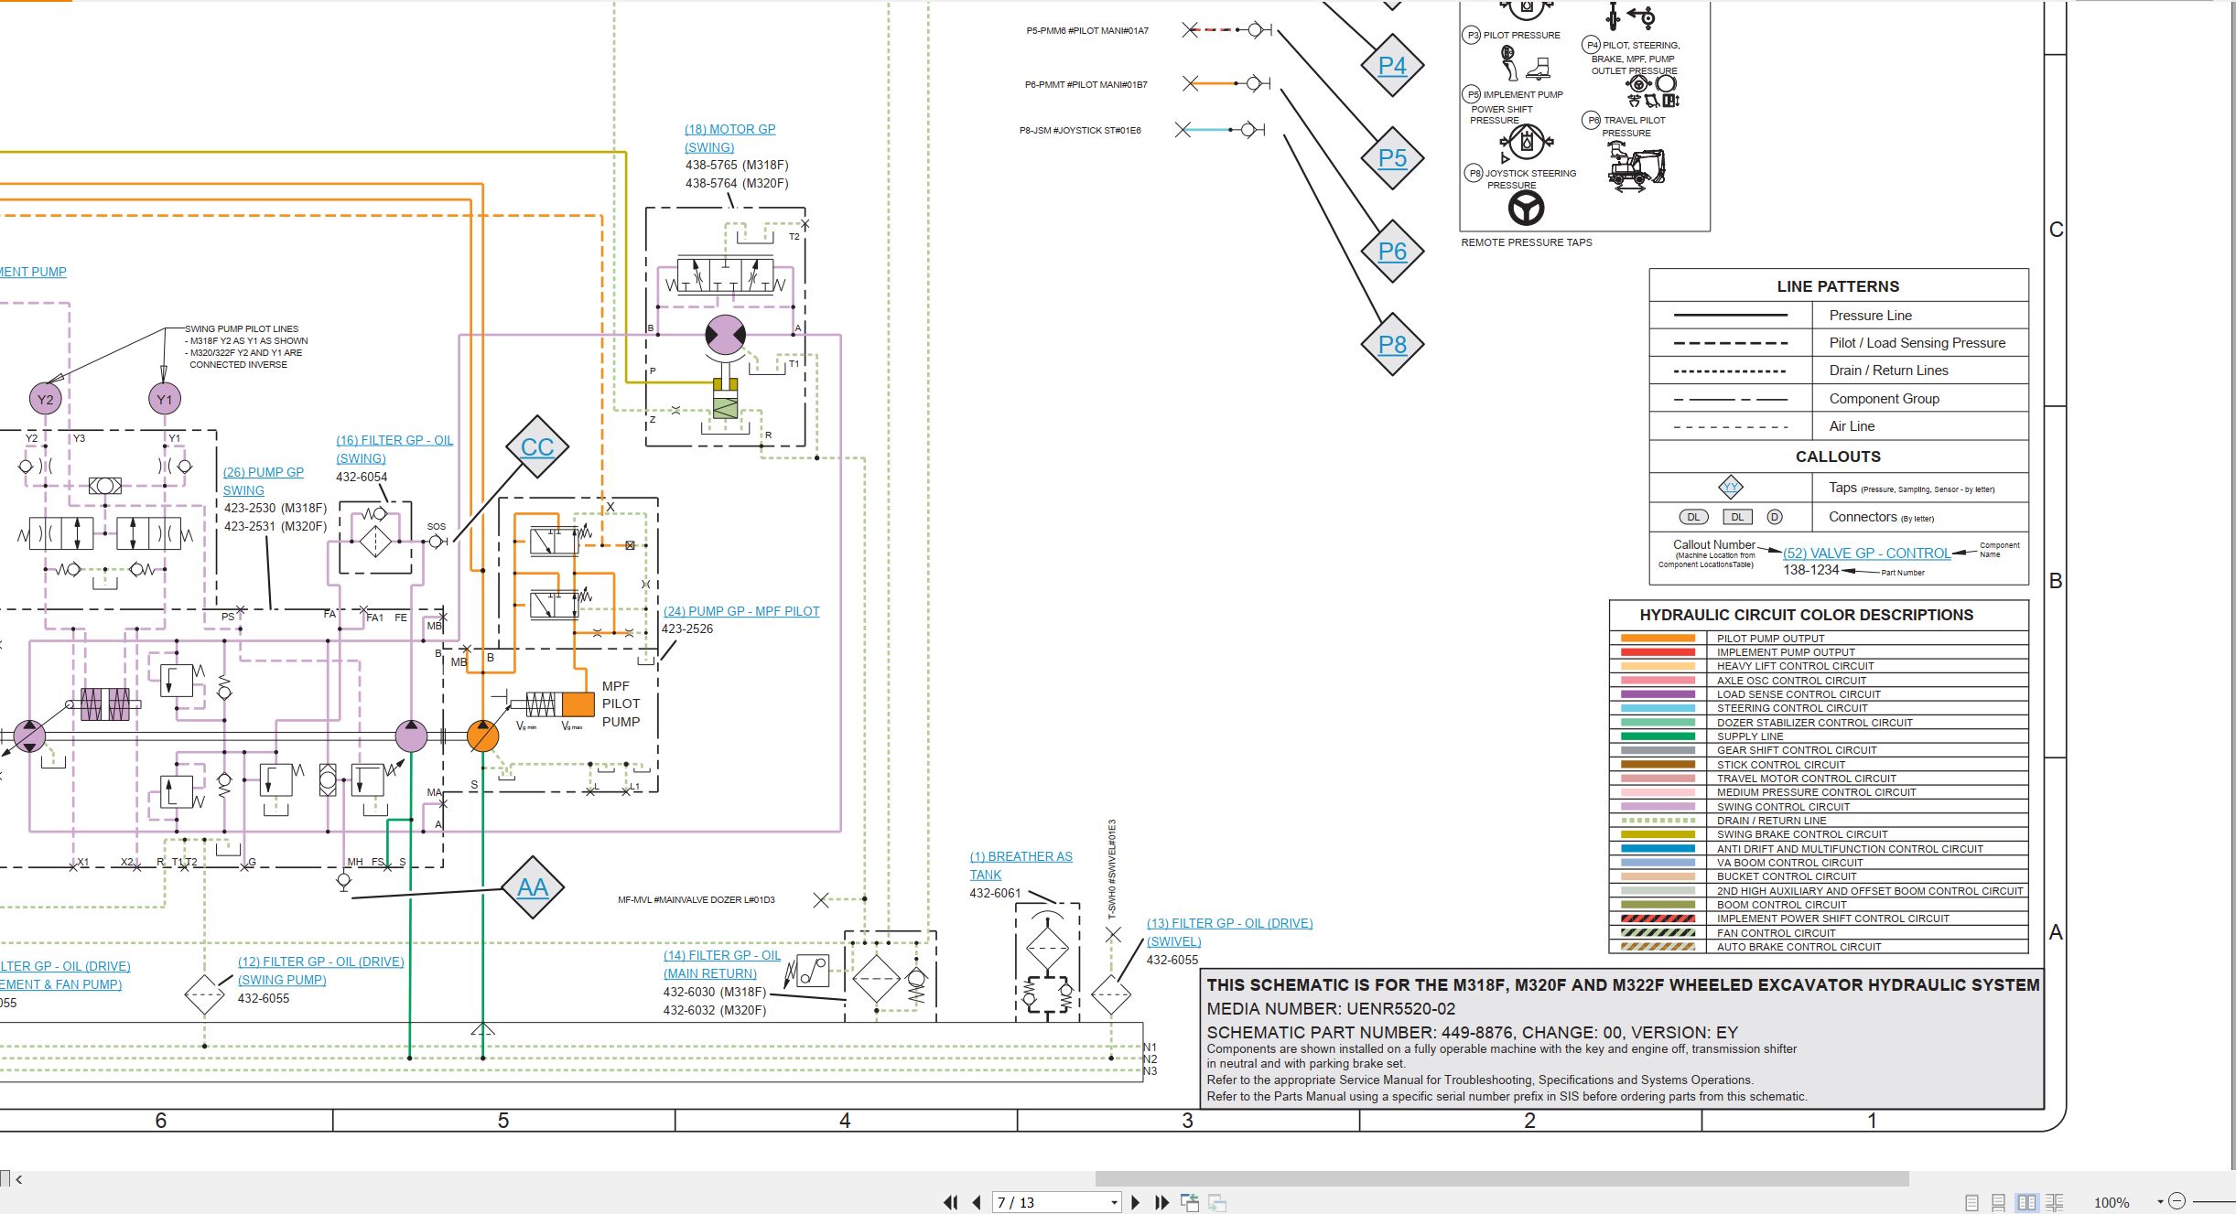
Task: Click AA tap callout diamond
Action: coord(532,887)
